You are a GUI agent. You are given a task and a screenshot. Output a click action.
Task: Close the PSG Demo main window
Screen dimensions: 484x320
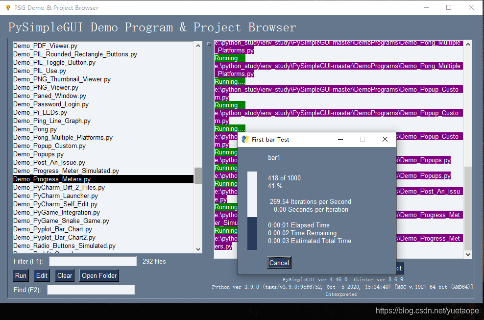tap(471, 7)
